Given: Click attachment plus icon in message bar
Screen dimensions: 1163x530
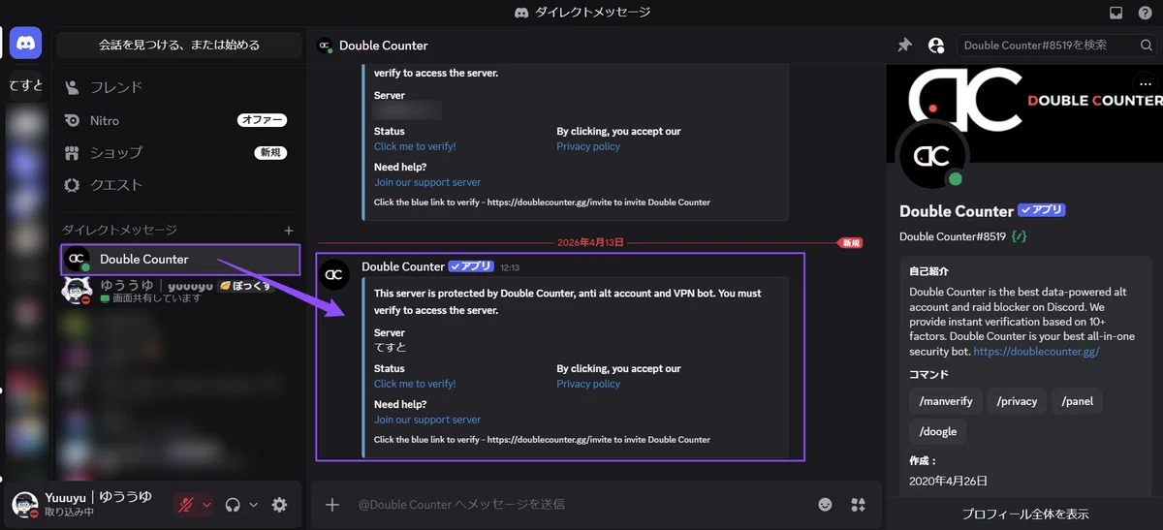Looking at the screenshot, I should 332,504.
